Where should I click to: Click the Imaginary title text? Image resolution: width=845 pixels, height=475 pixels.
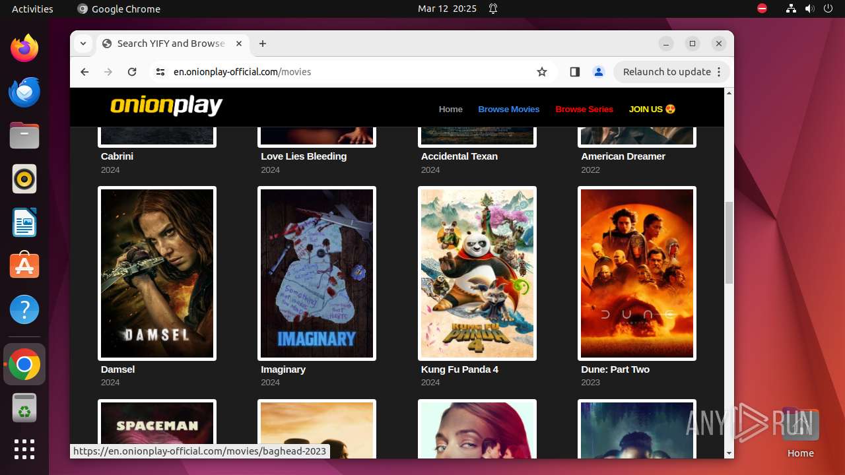[283, 369]
